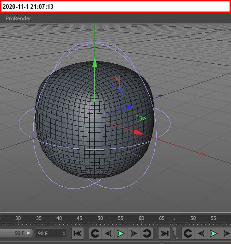Jump to frame 65 on the timeline ruler
Screen dimensions: 231x244
pos(162,218)
